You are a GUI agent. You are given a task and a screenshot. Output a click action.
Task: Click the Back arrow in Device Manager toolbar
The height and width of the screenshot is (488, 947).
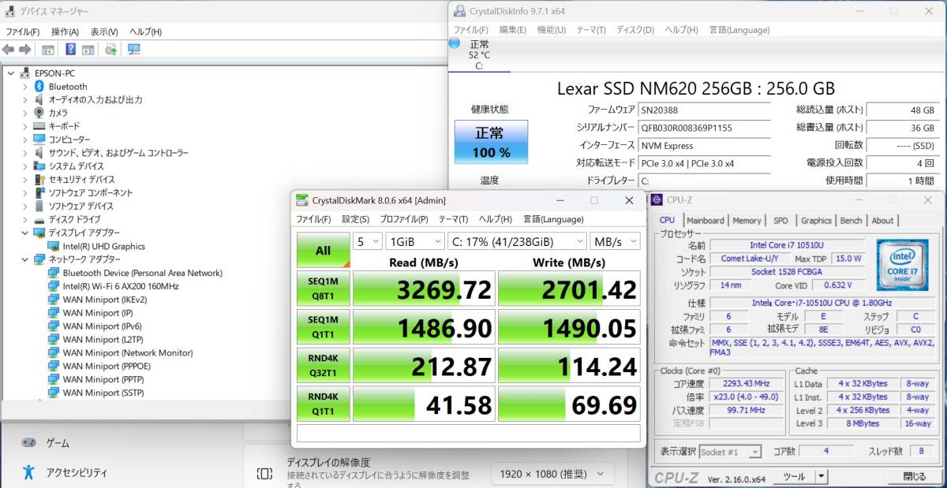click(9, 50)
